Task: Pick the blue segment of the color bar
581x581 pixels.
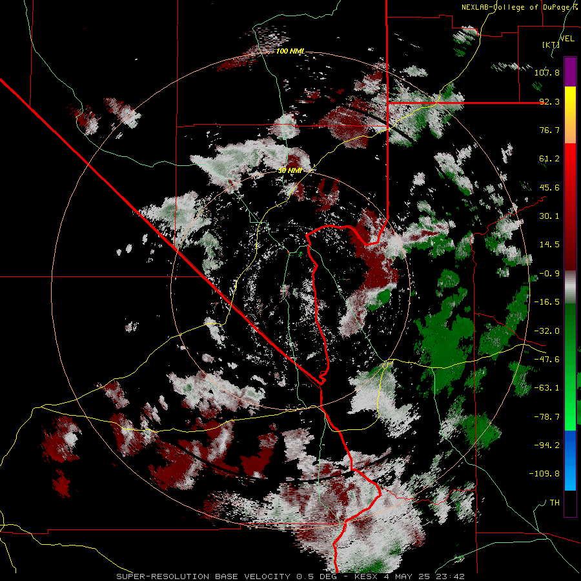Action: pyautogui.click(x=570, y=460)
